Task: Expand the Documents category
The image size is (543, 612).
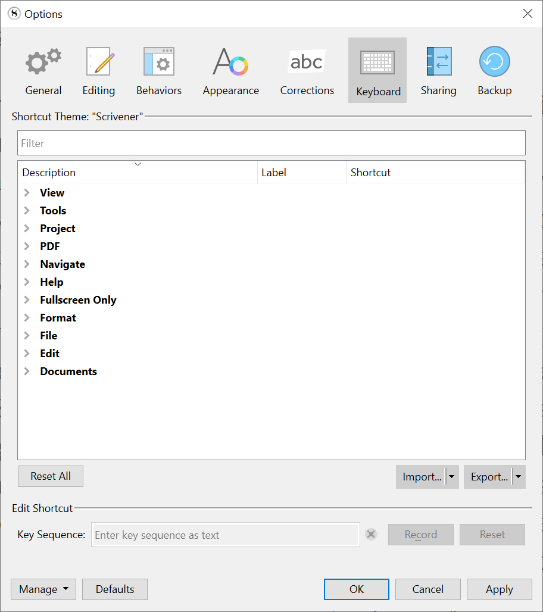Action: coord(27,371)
